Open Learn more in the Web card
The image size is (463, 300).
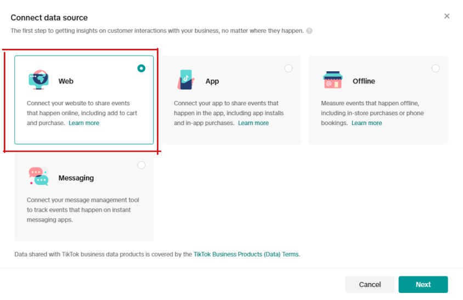84,123
